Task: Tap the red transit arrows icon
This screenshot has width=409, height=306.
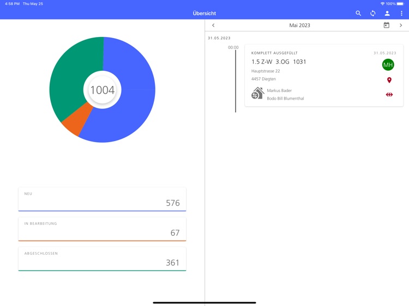Action: click(389, 95)
